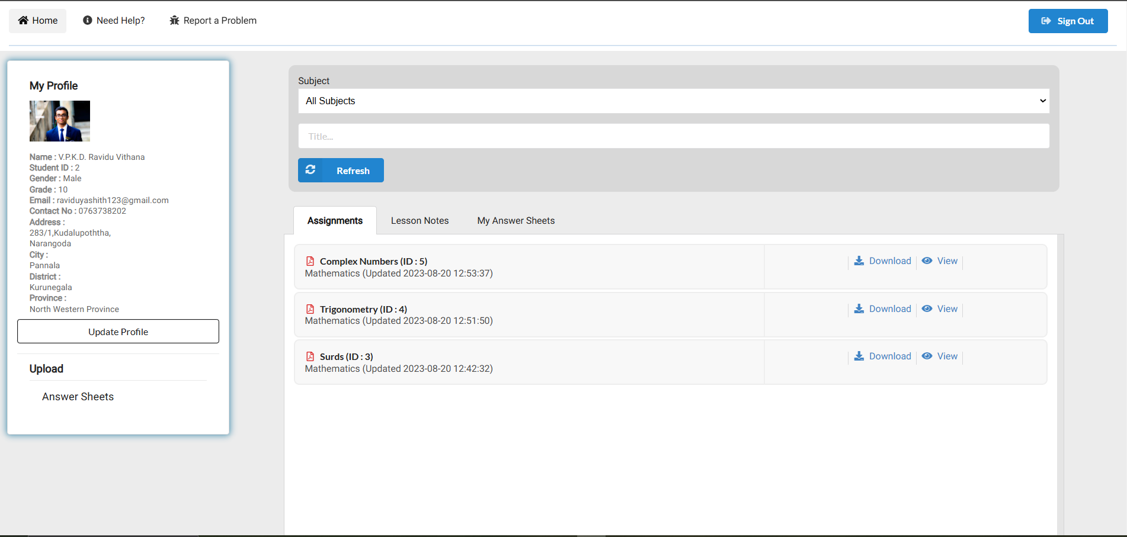
Task: Click the eye icon for Trigonometry assignment
Action: (927, 309)
